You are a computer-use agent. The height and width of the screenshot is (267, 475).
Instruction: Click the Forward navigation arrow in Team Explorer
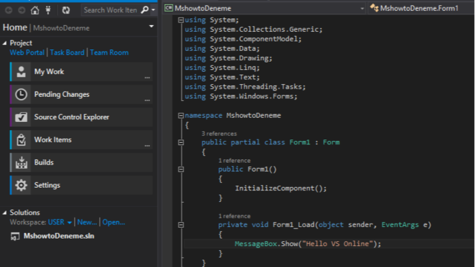click(22, 10)
